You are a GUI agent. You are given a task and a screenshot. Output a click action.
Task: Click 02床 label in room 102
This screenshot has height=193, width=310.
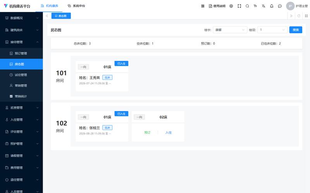tap(164, 117)
